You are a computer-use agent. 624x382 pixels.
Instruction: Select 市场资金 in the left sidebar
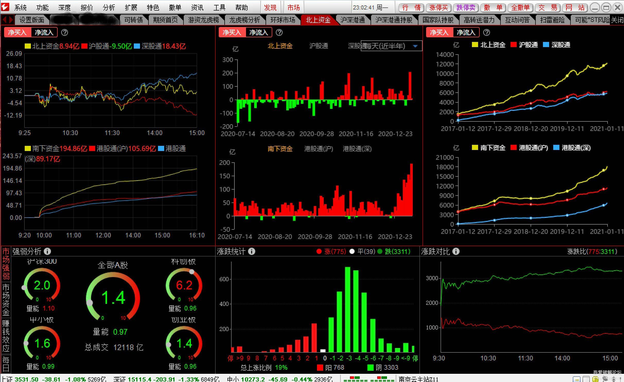coord(6,300)
